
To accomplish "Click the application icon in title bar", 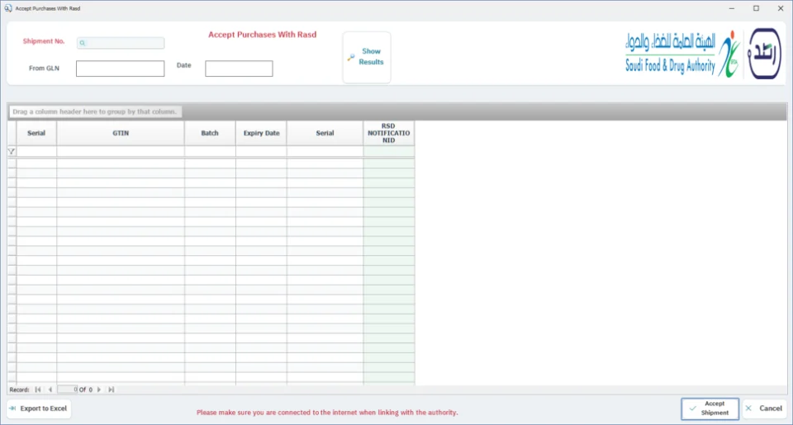I will tap(8, 8).
